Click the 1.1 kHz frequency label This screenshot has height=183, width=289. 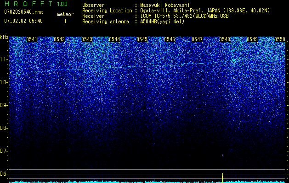(4, 59)
